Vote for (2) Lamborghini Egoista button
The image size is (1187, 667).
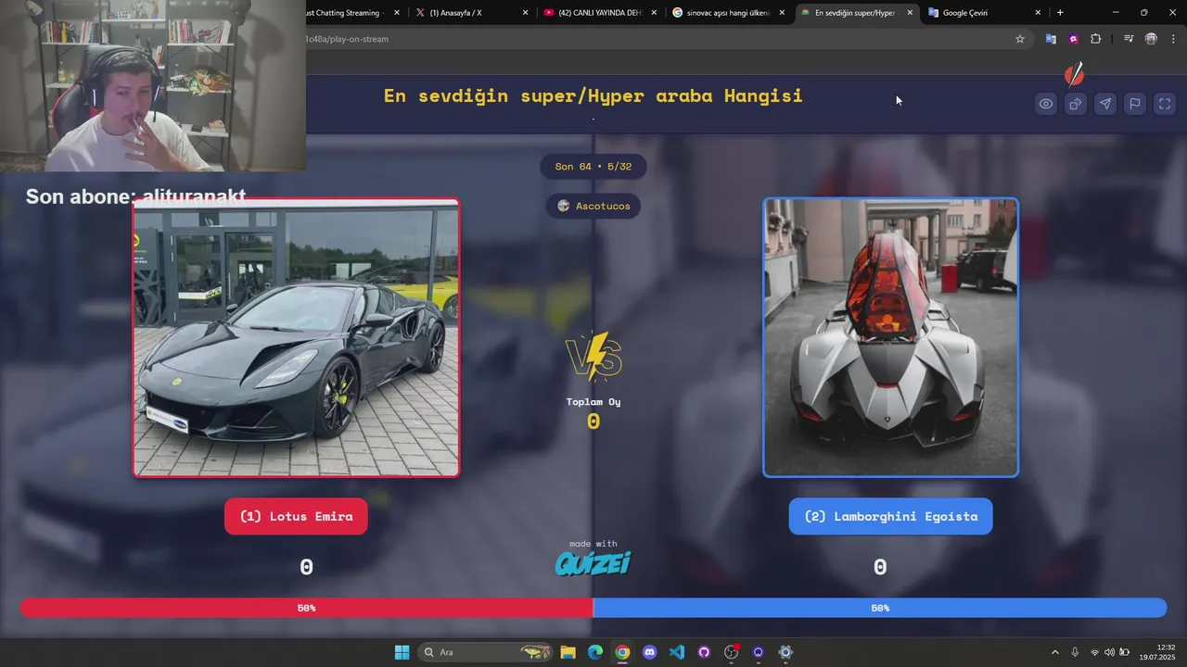tap(890, 516)
